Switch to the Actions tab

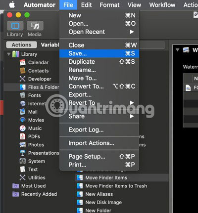click(x=21, y=44)
